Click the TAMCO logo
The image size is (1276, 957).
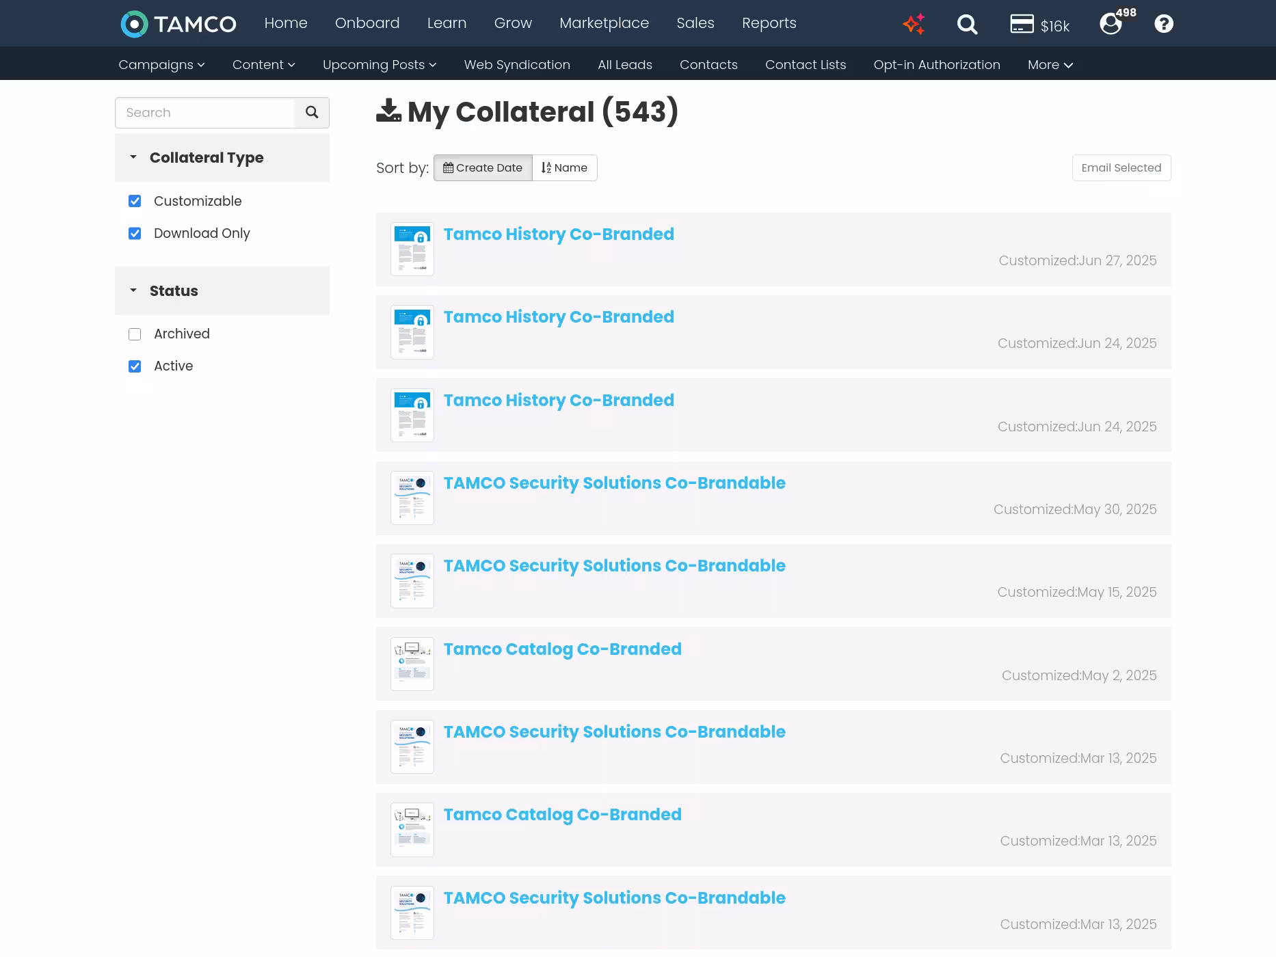coord(178,24)
